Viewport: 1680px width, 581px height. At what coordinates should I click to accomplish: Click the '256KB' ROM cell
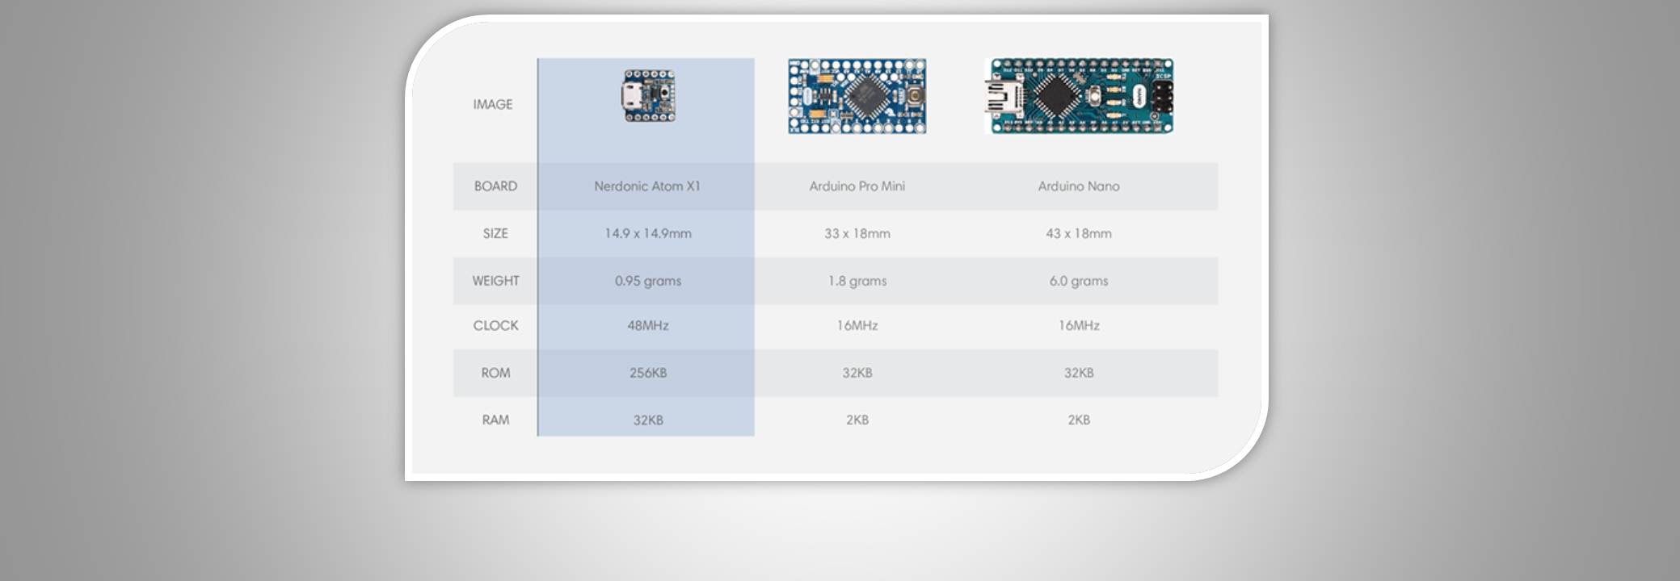tap(648, 373)
